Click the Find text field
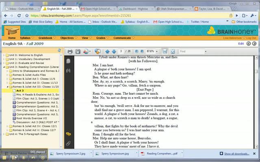The image size is (260, 162). 191,51
